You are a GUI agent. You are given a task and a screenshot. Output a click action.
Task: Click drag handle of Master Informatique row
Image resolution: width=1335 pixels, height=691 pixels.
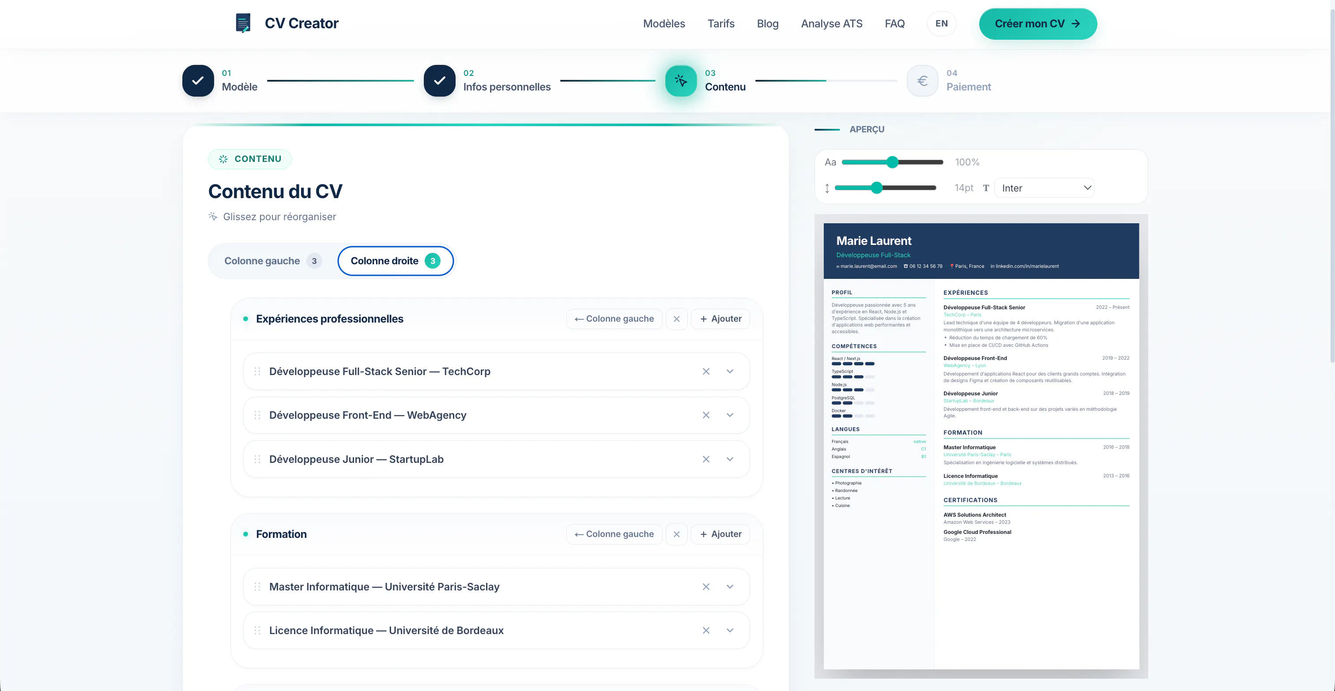click(257, 587)
